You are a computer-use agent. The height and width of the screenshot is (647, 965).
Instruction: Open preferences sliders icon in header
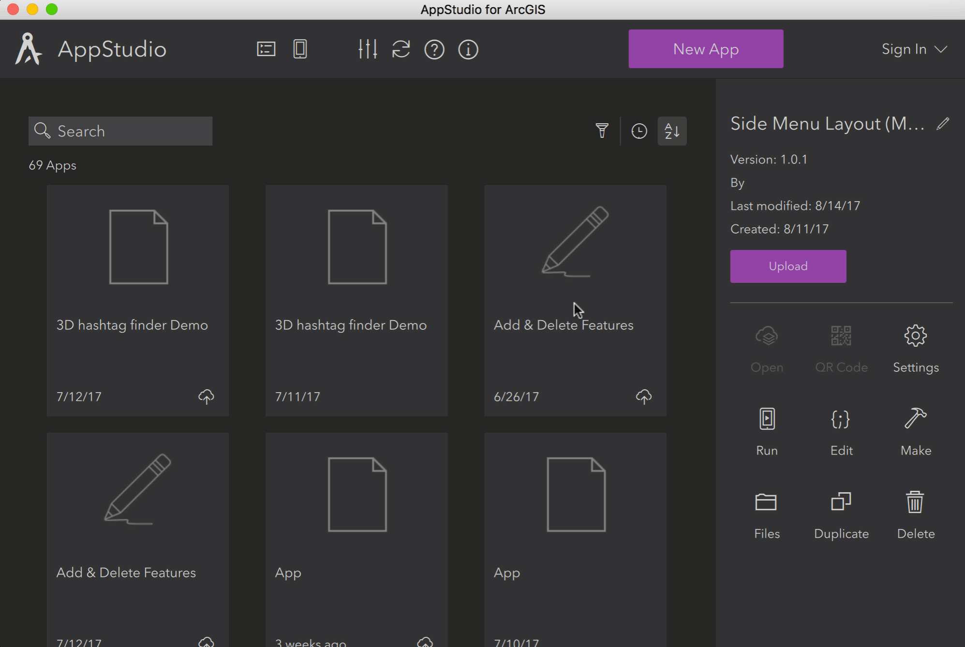368,49
